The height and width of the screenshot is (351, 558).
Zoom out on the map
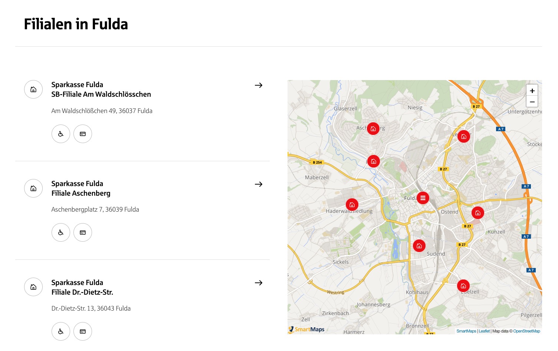[532, 102]
